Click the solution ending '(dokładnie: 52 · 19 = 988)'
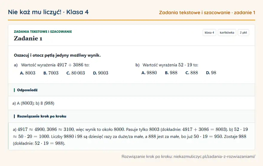 pos(39,143)
